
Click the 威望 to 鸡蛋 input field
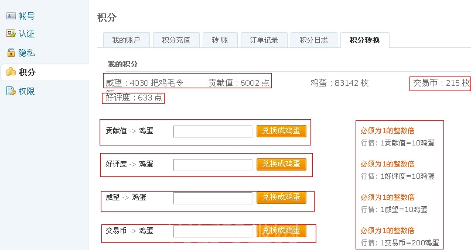pos(213,198)
